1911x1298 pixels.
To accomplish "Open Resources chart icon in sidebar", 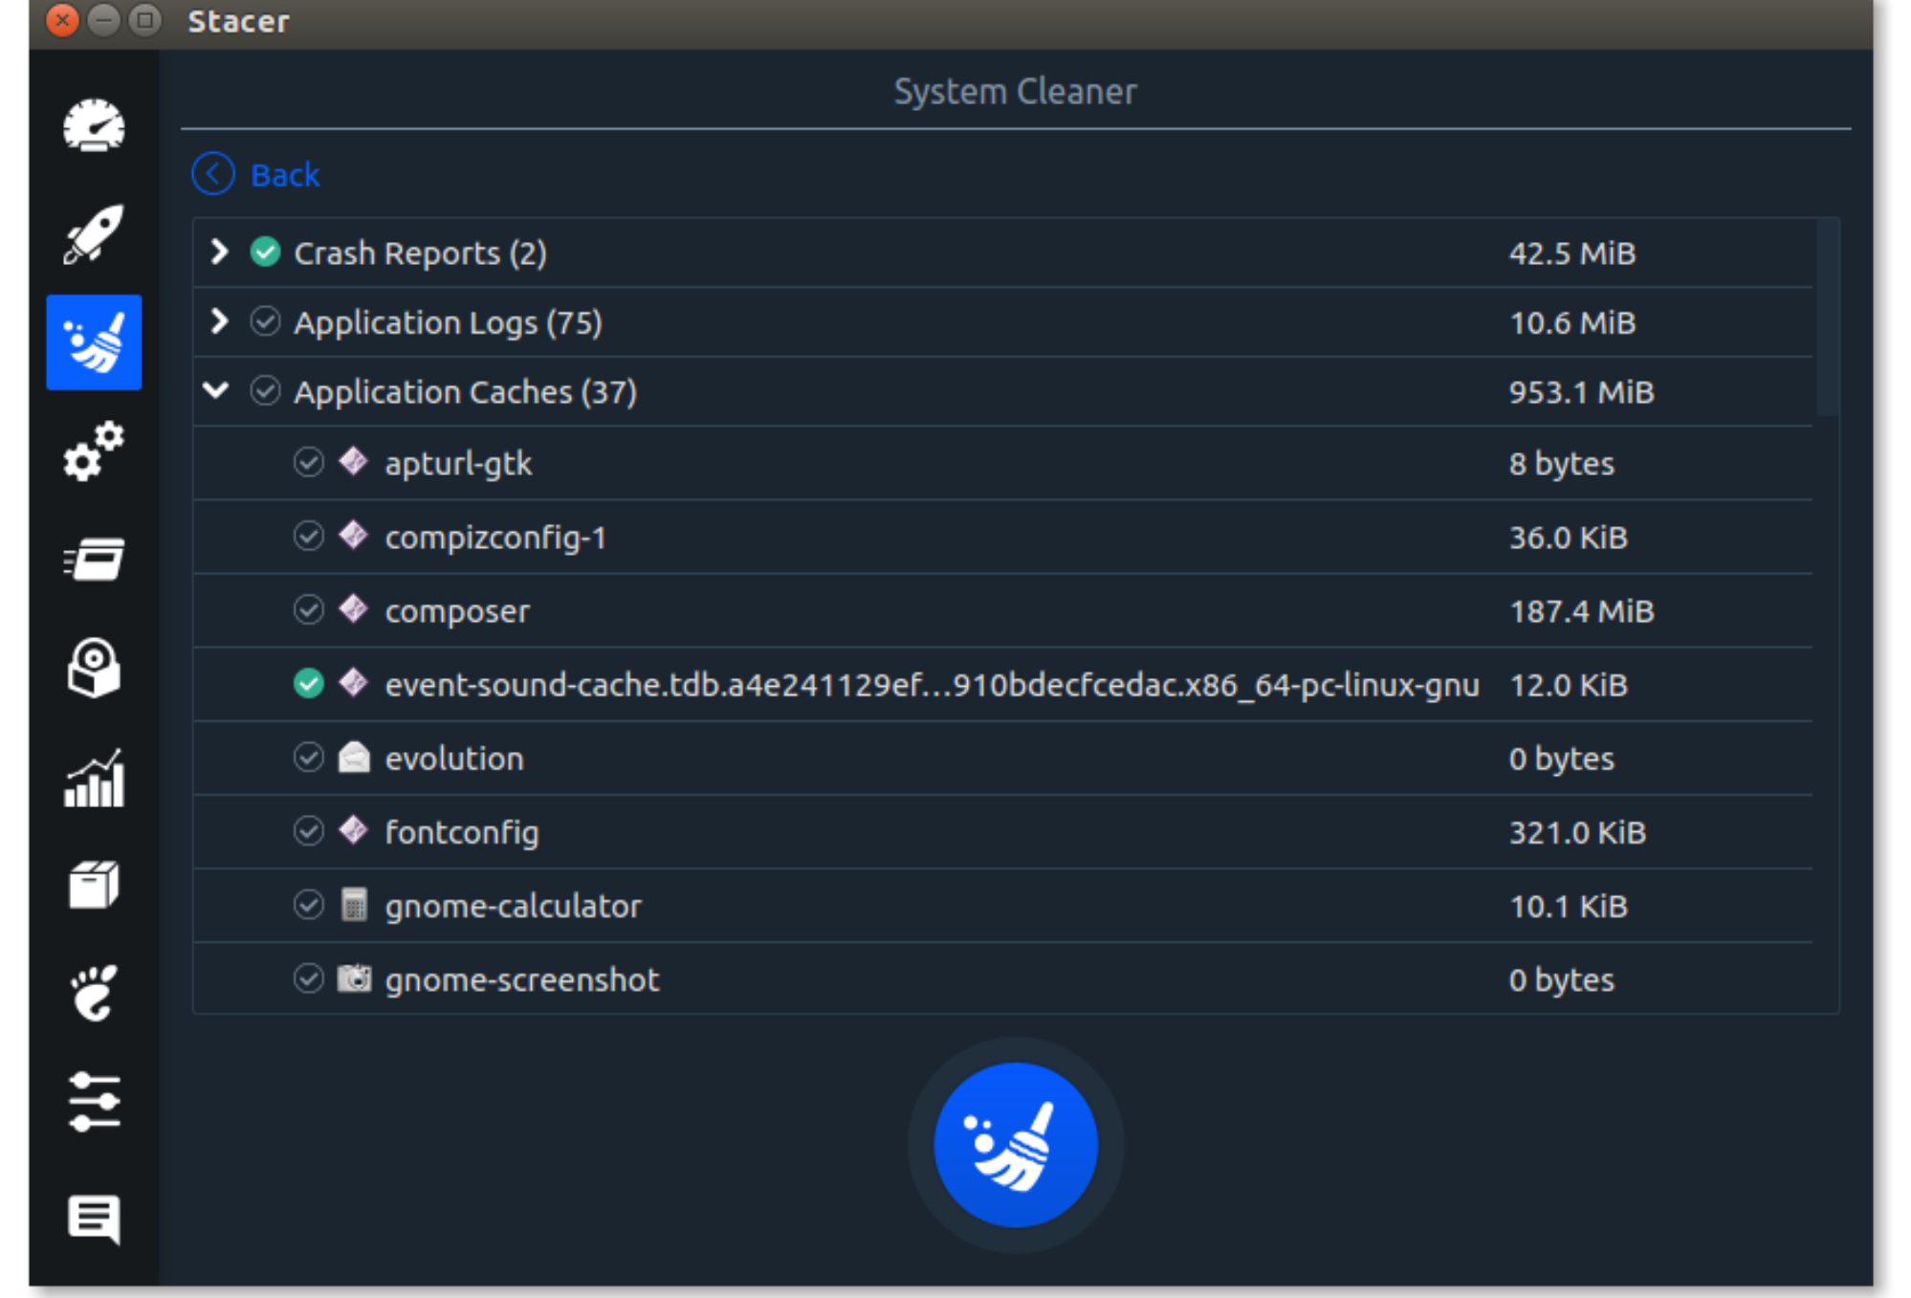I will click(x=94, y=778).
